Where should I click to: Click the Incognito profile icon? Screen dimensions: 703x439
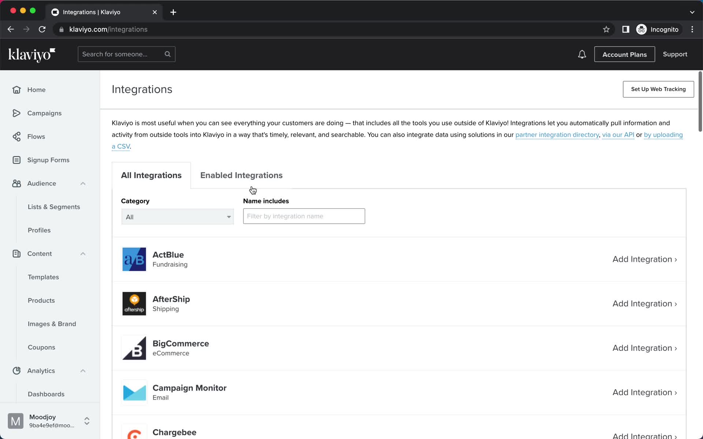pyautogui.click(x=641, y=29)
